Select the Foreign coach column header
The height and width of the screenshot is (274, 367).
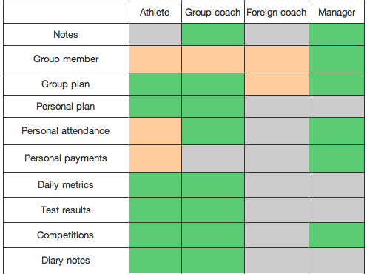coord(277,12)
